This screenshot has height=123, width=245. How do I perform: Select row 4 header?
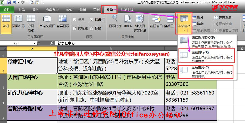(3, 97)
